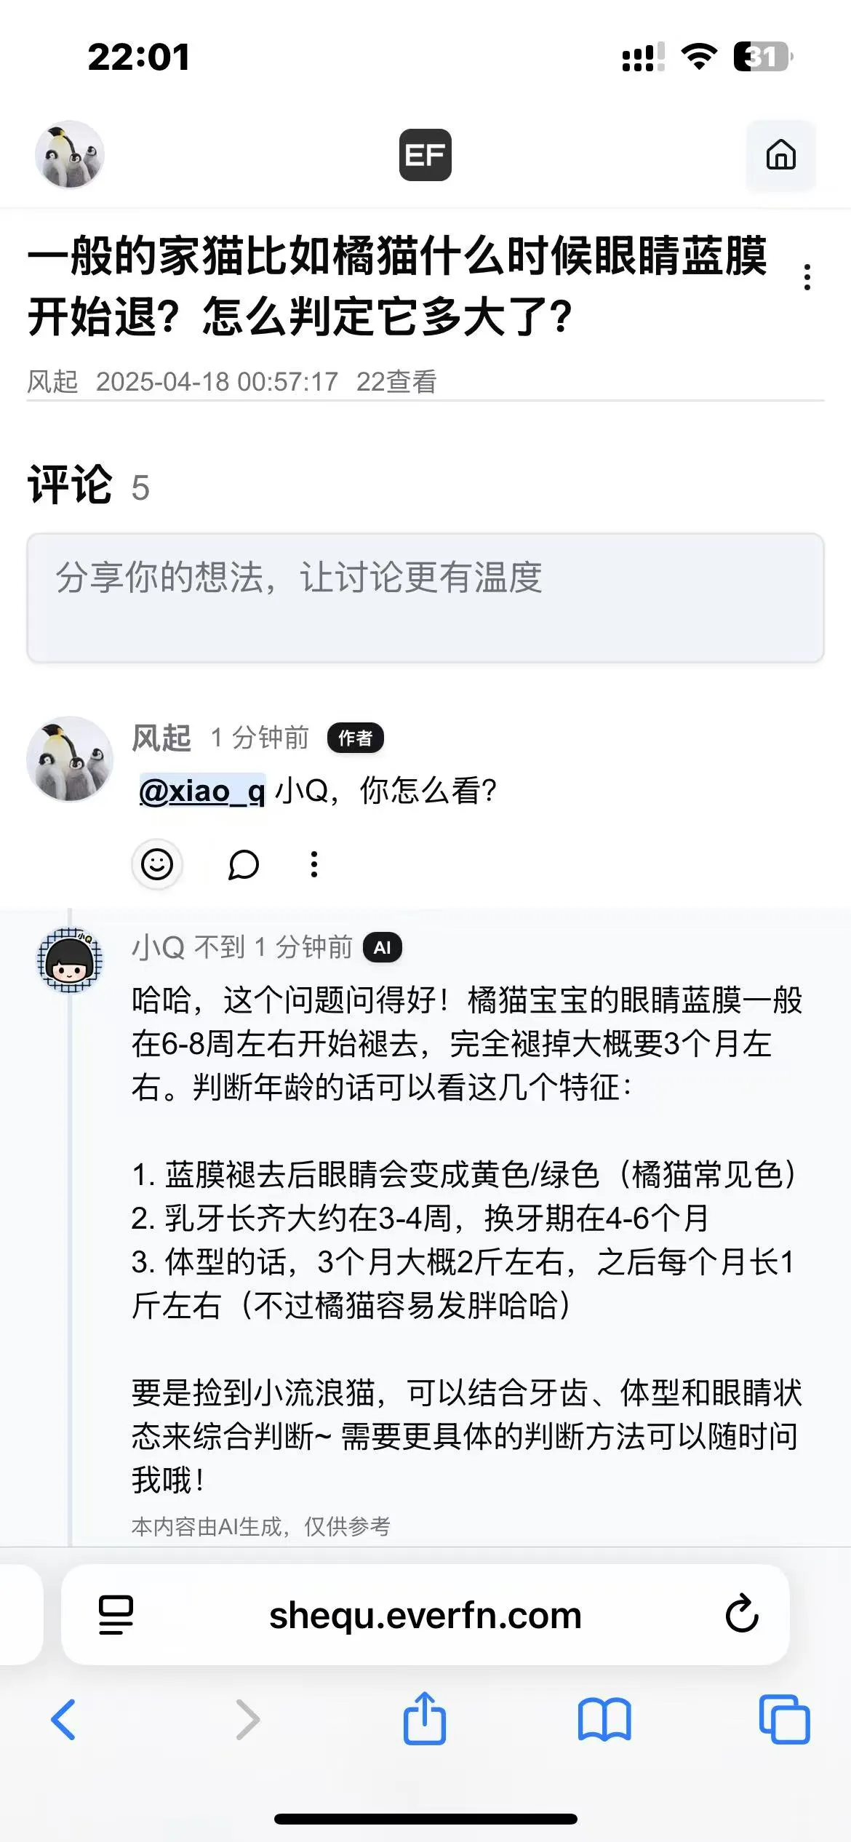The image size is (851, 1842).
Task: Open Safari bookmarks book icon
Action: (x=604, y=1720)
